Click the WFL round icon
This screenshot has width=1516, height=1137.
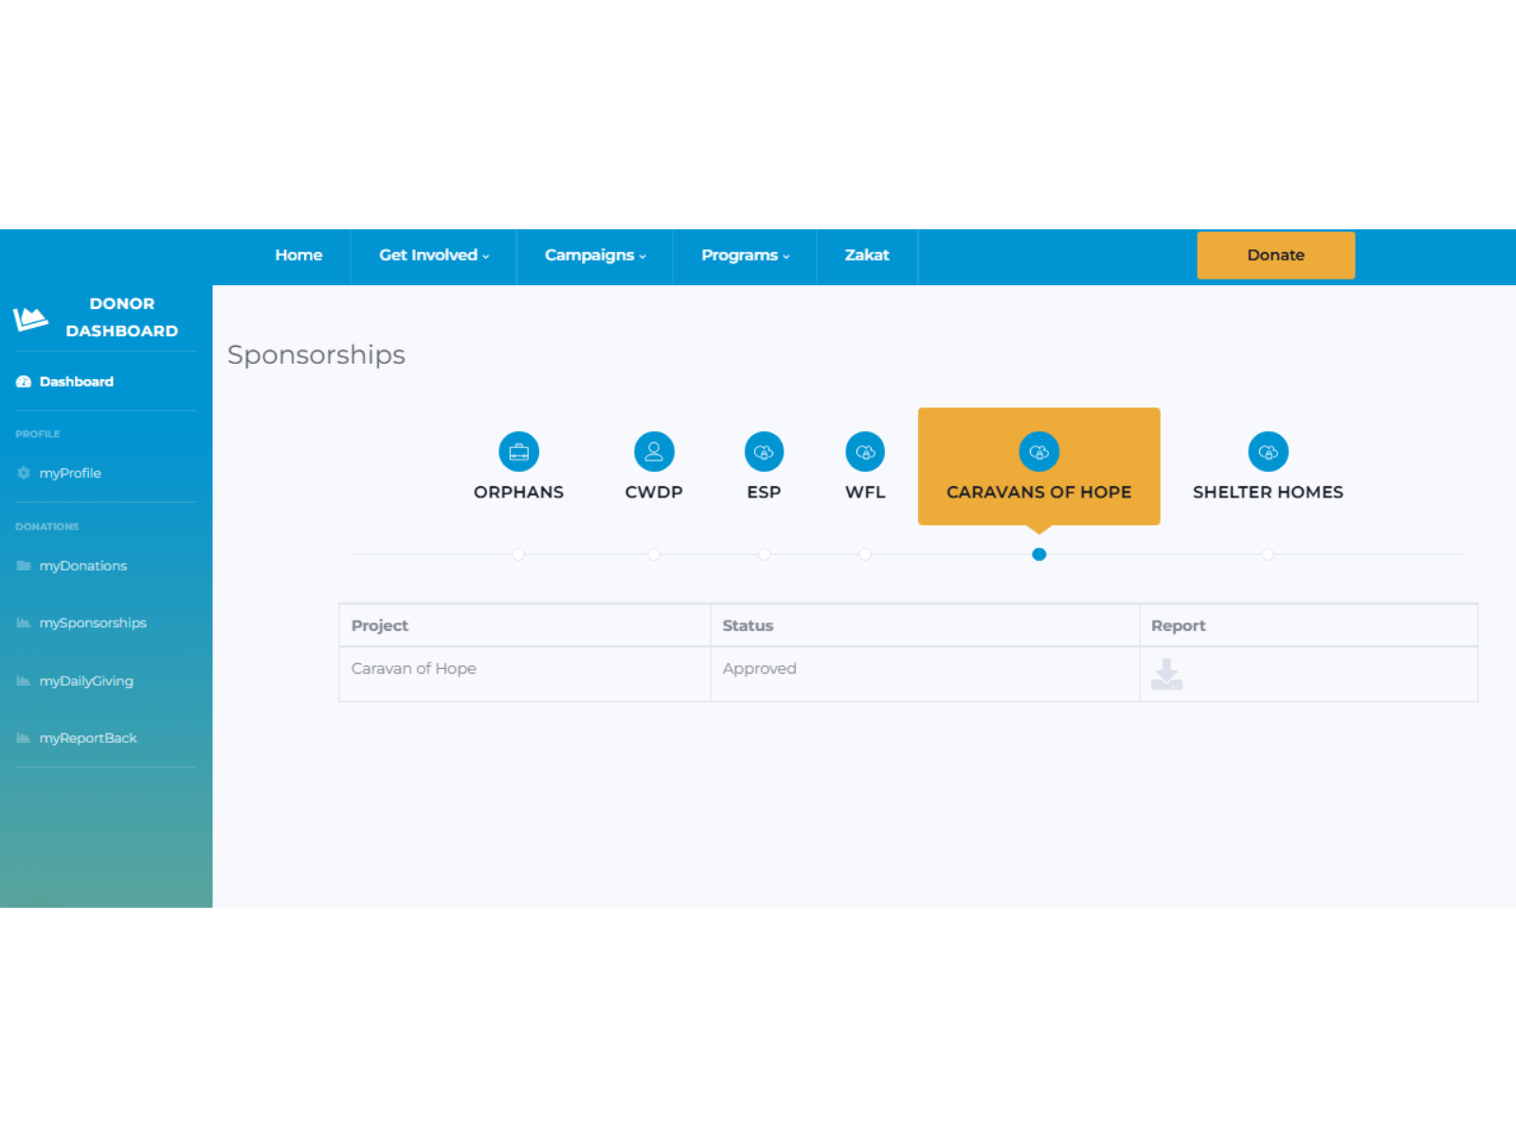(865, 452)
